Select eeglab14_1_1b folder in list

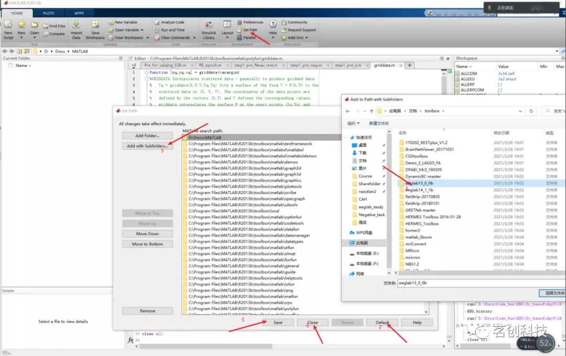pos(419,190)
